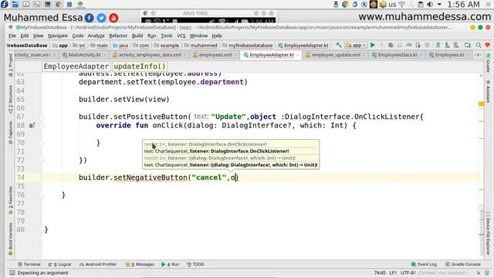
Task: Open the Terminal tool window
Action: tap(29, 264)
